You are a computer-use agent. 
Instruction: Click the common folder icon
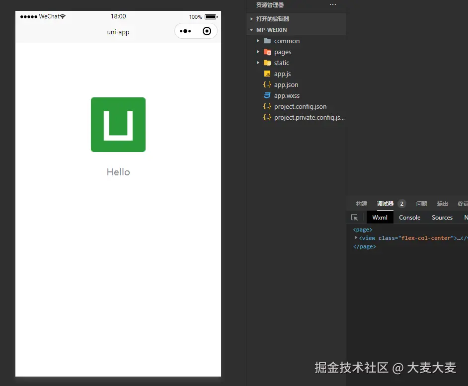tap(267, 41)
